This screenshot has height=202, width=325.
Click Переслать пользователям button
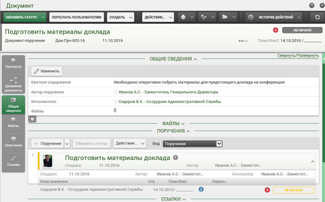(76, 17)
